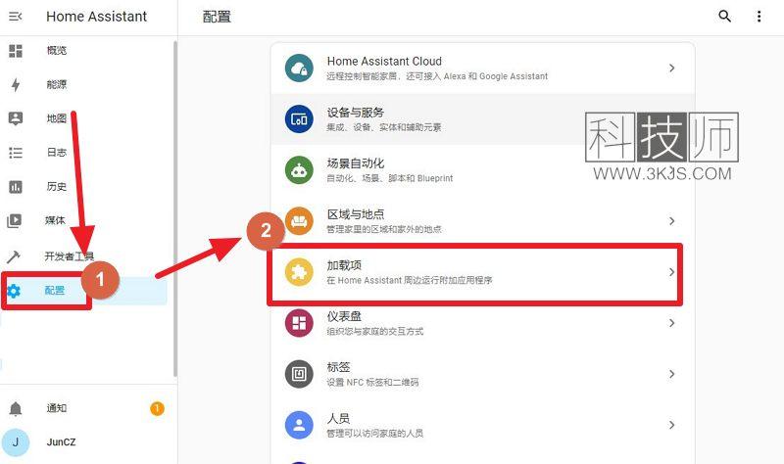Click the 区域与地点 sofa icon

point(299,221)
